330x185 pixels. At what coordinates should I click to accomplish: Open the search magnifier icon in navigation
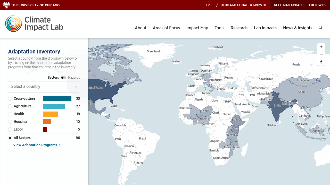tap(320, 27)
